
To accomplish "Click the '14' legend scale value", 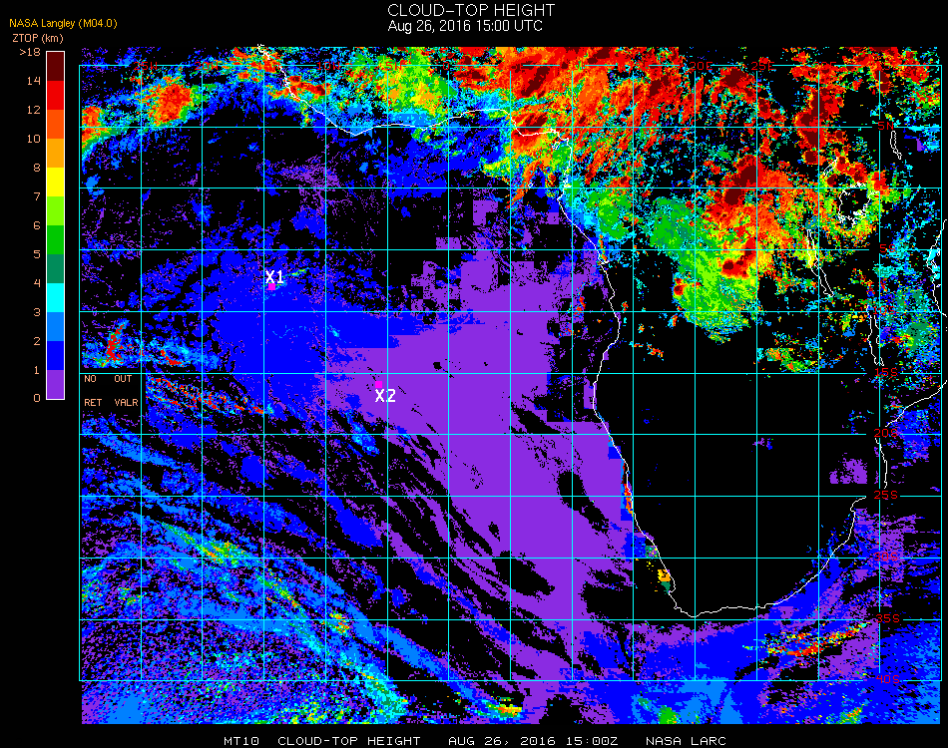I will point(34,81).
